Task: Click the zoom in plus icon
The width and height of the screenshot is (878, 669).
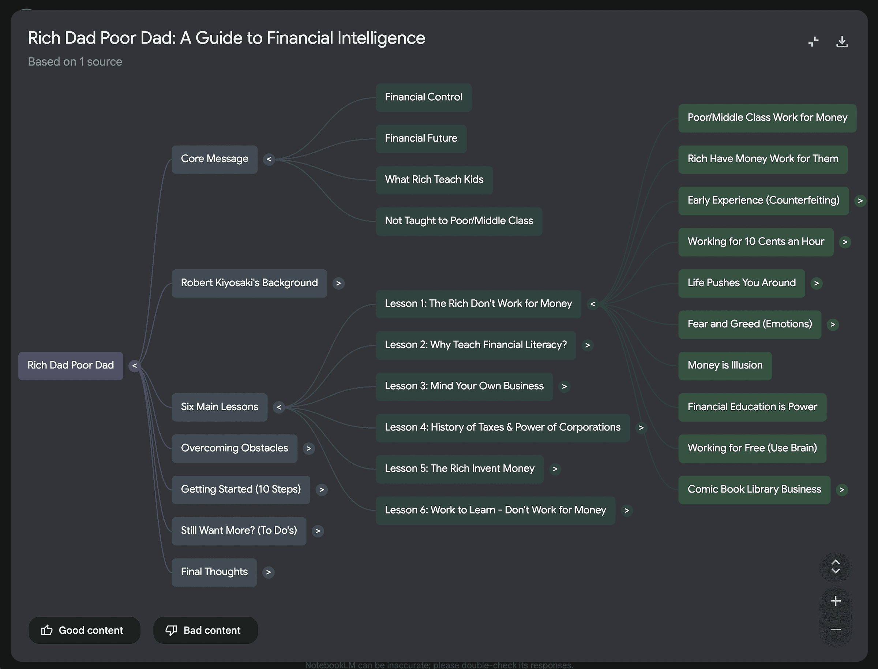Action: pos(835,601)
